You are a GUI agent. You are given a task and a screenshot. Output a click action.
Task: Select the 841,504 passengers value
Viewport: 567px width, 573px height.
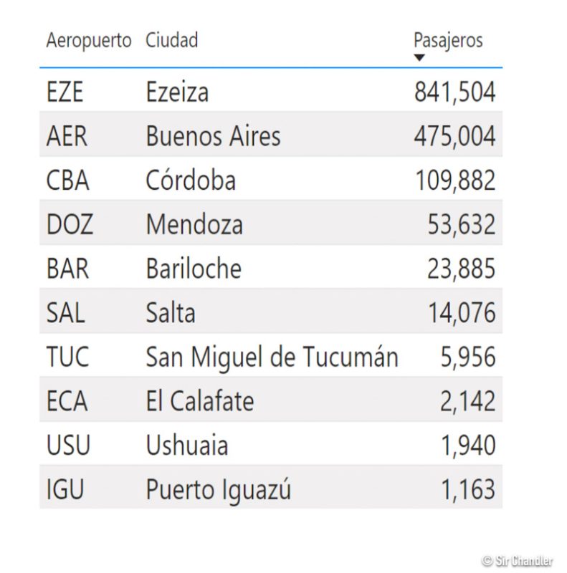tap(454, 92)
